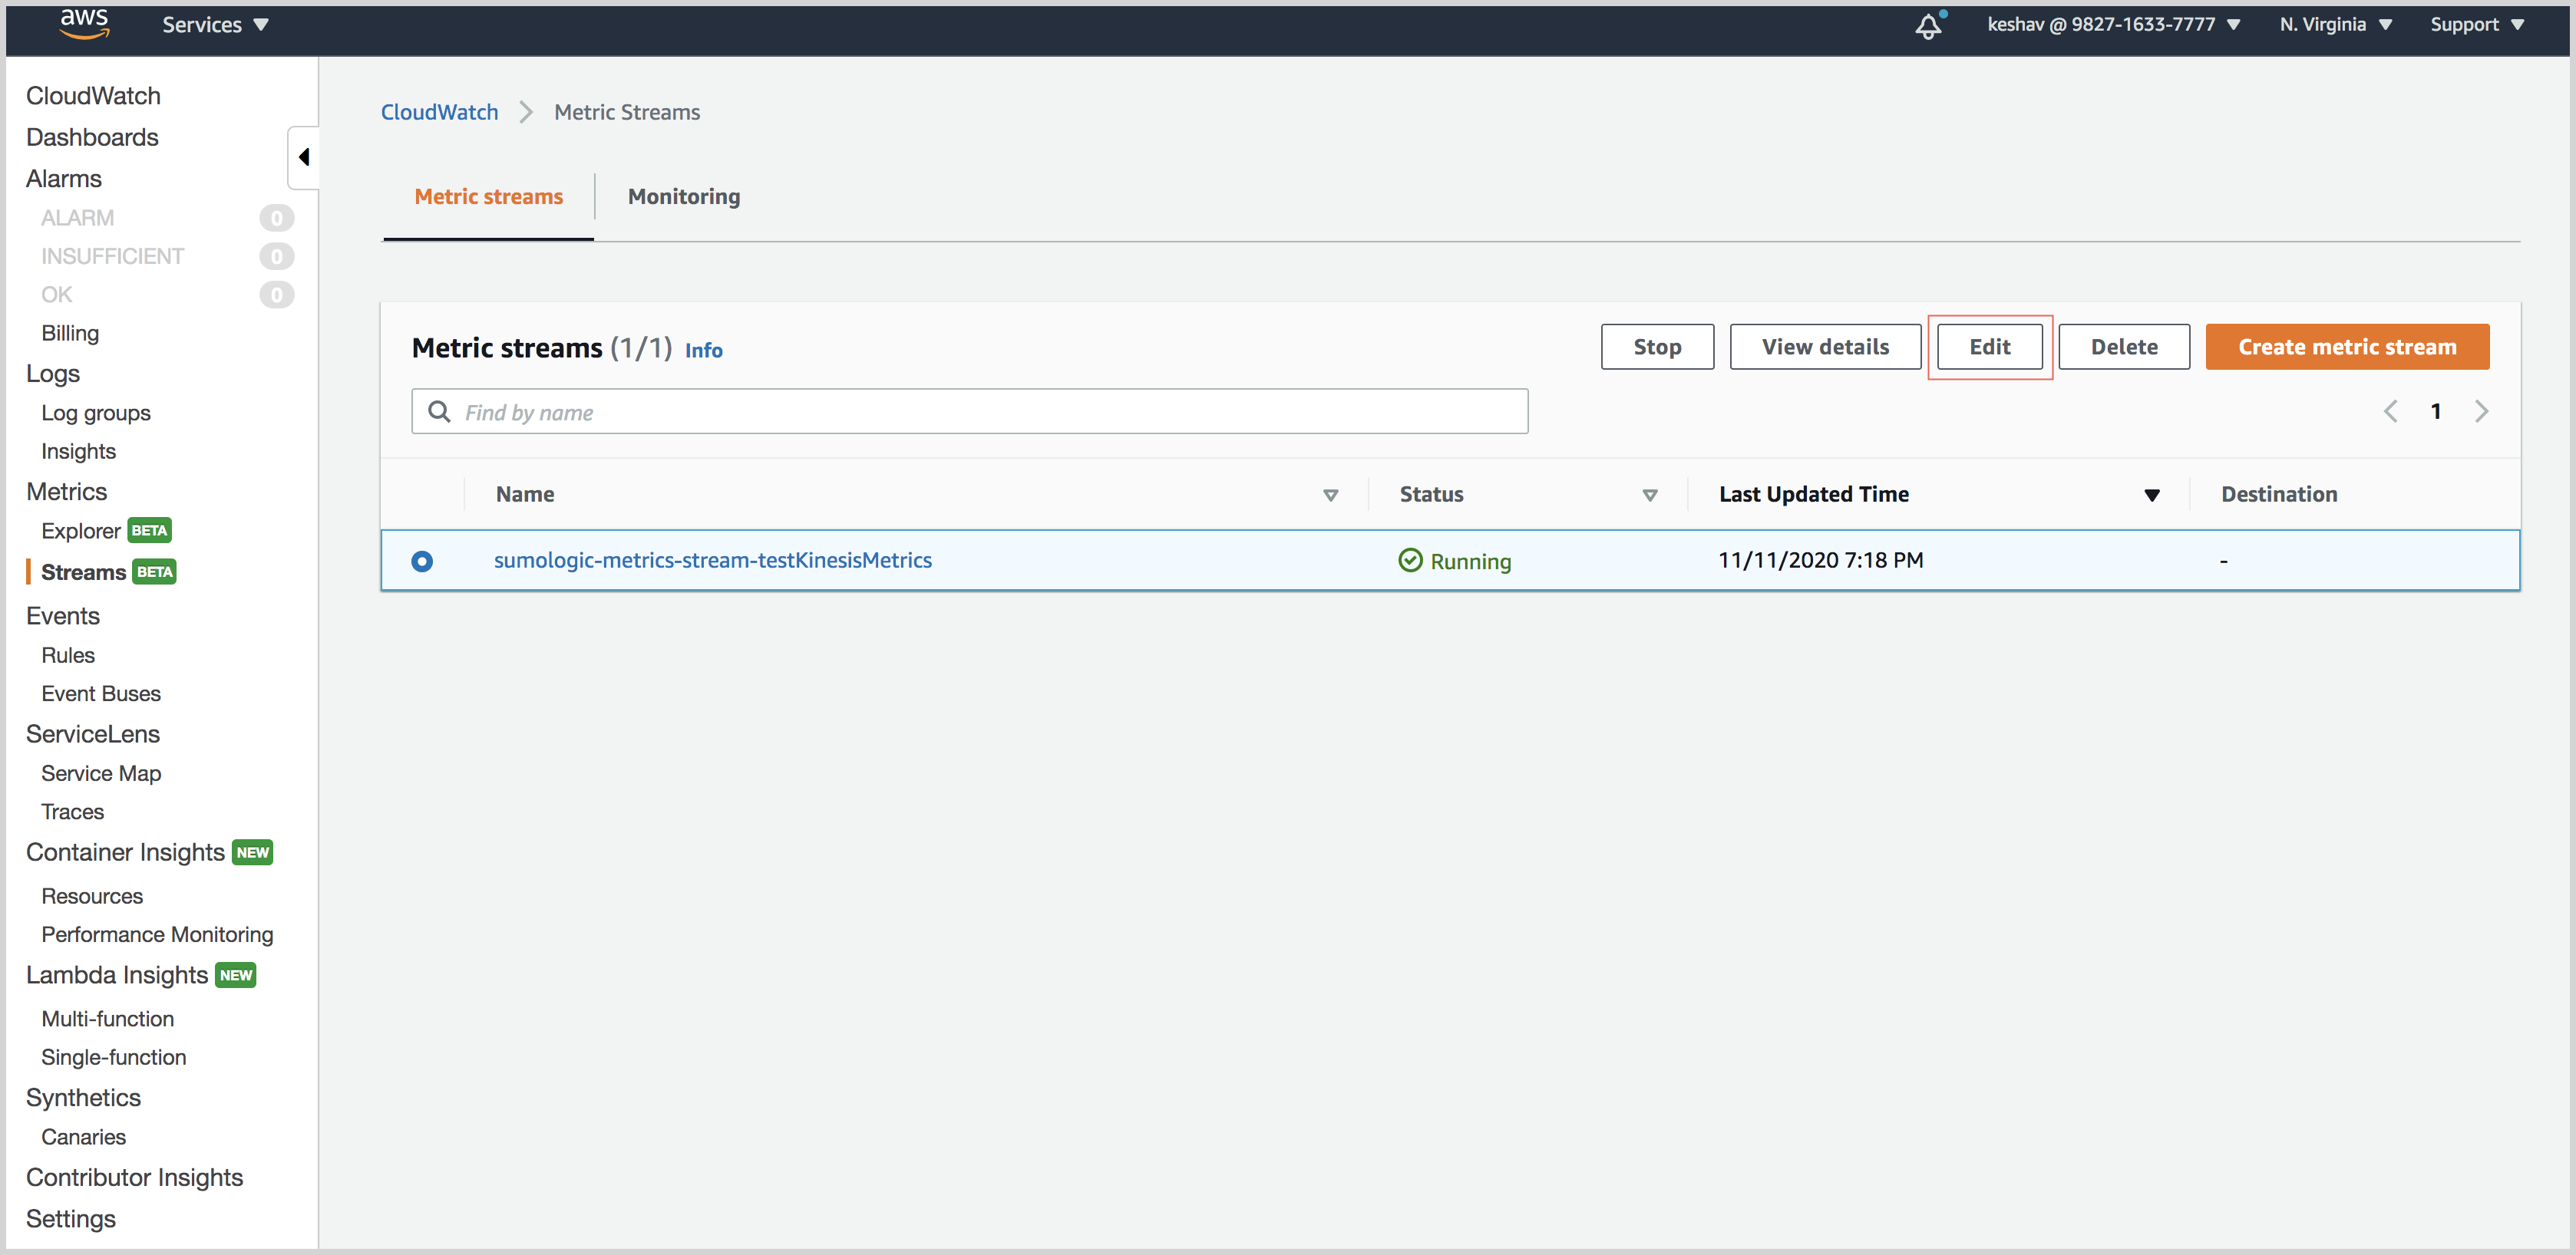Screen dimensions: 2576x1255
Task: Go to next page arrow
Action: (x=2481, y=412)
